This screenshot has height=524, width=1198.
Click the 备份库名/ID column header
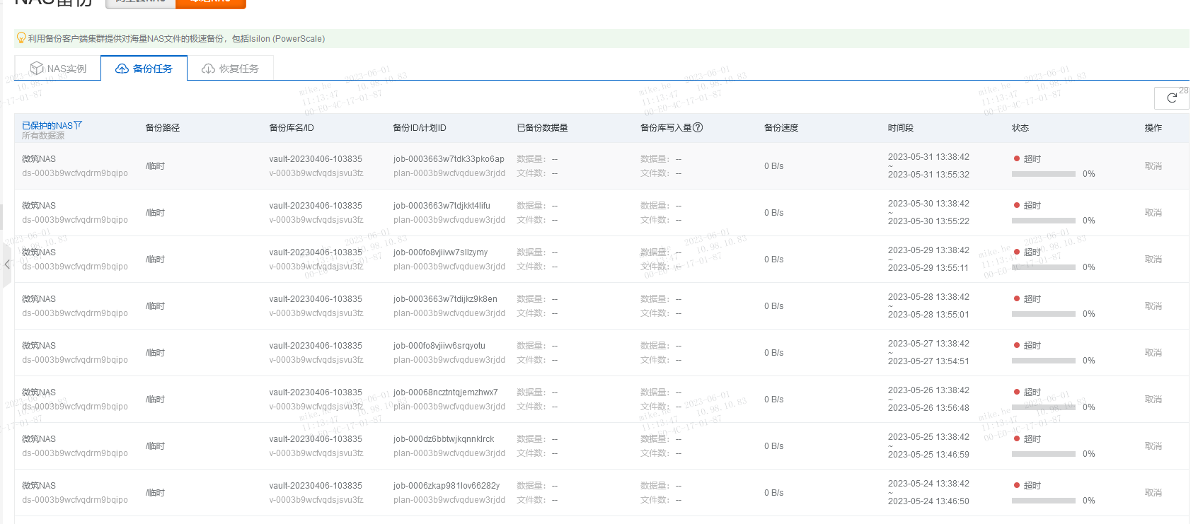[292, 128]
